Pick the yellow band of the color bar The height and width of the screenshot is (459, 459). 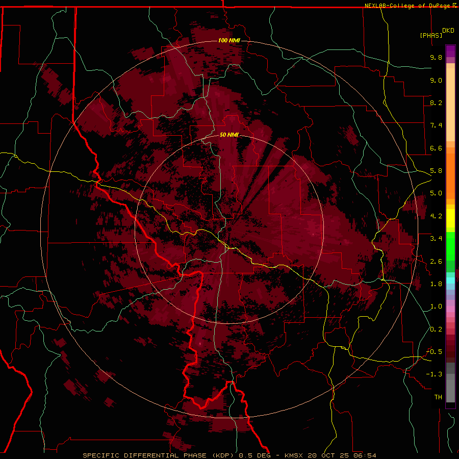click(450, 218)
